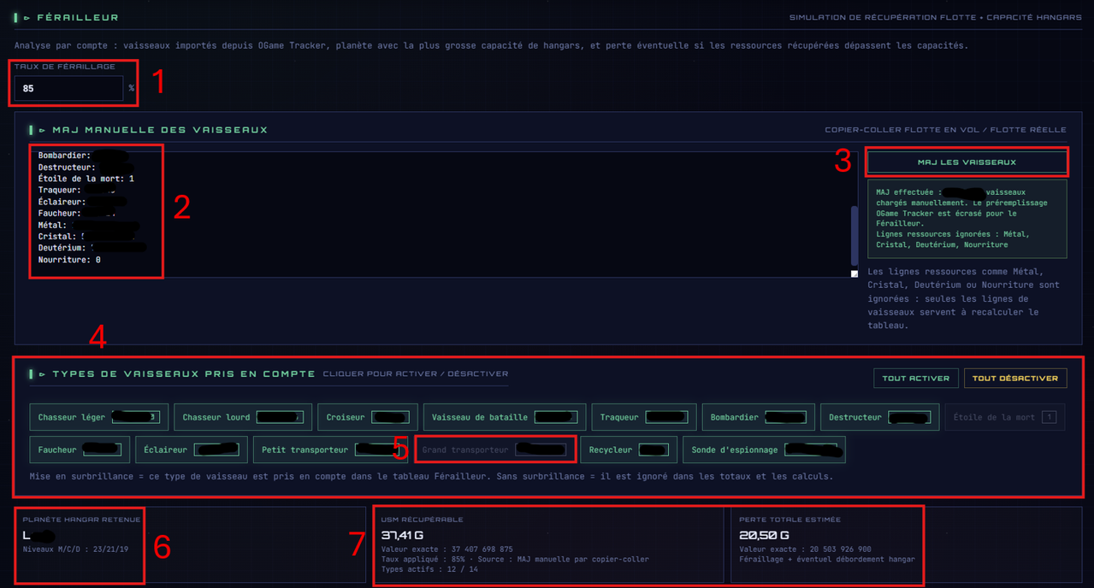Toggle the Faucheur ship type chip
The width and height of the screenshot is (1094, 588).
point(80,450)
